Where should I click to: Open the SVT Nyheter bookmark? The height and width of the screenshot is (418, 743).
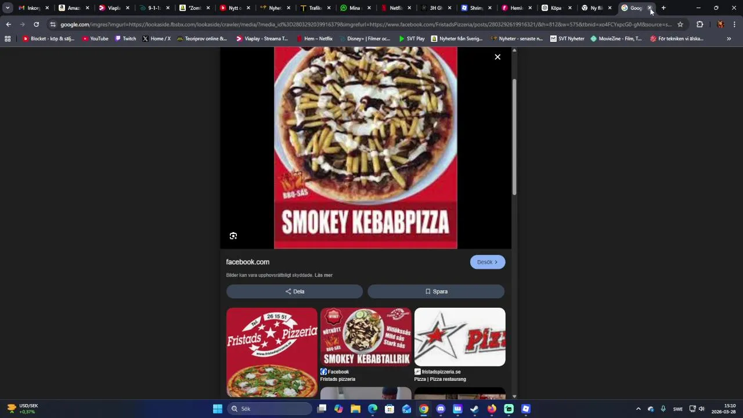tap(567, 39)
